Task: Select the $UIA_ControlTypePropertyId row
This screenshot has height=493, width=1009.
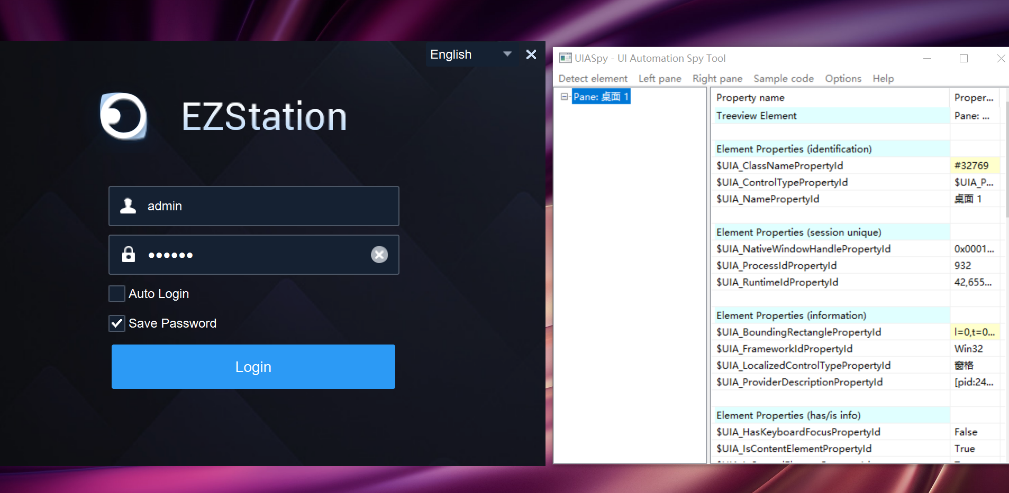Action: pyautogui.click(x=857, y=182)
